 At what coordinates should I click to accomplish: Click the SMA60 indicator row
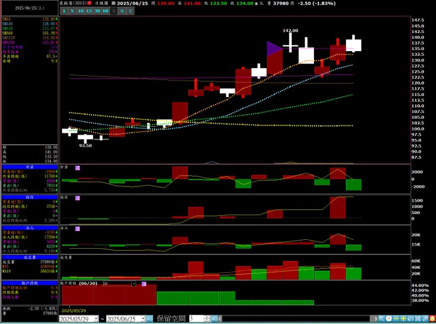coord(29,33)
